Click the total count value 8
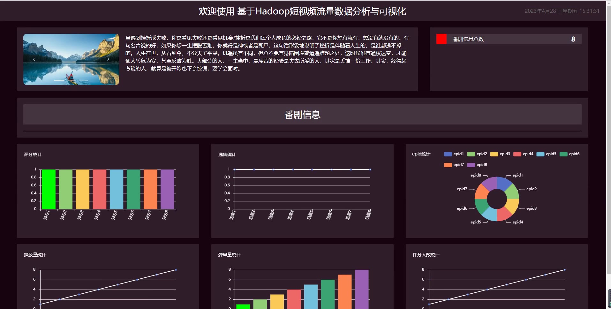Screen dimensions: 611x309 573,39
